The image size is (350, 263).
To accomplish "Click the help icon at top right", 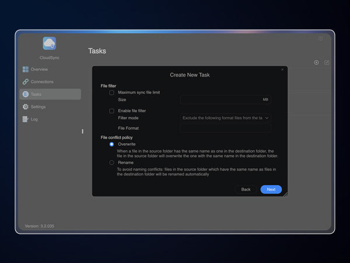I will point(320,39).
